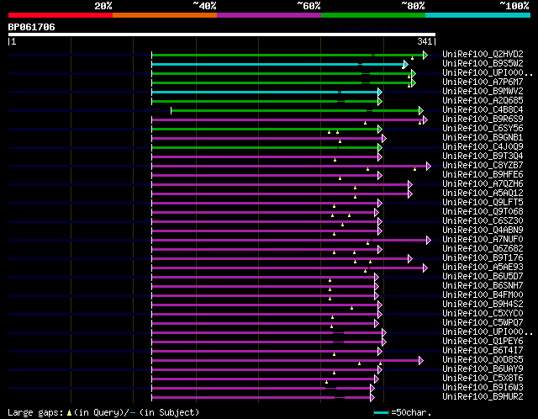The image size is (538, 419).
Task: Pick subject UniRef100_Q4ABN9
Action: (x=483, y=230)
